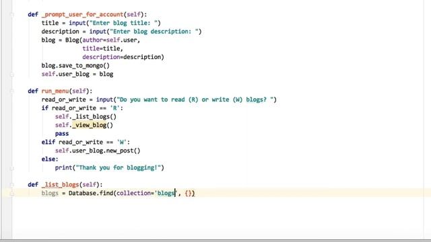Click the author=self.user, argument
Viewport: 431px width, 242px height.
111,40
